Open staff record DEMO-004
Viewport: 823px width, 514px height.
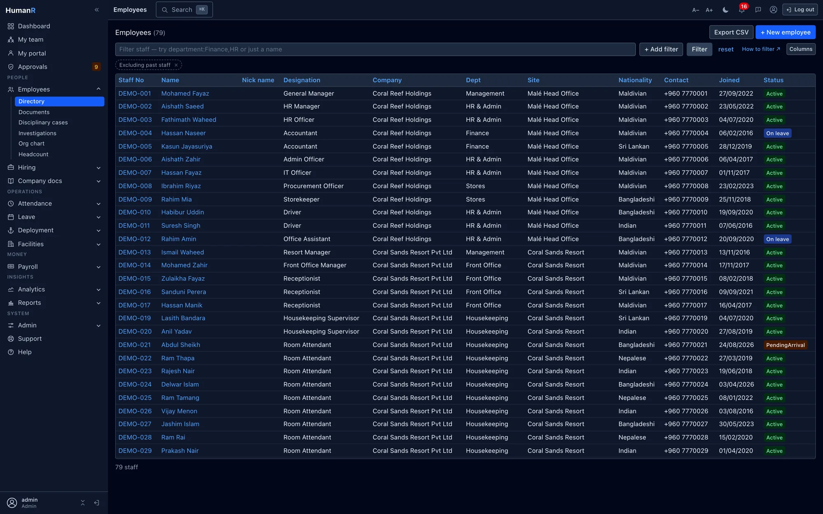pos(135,133)
